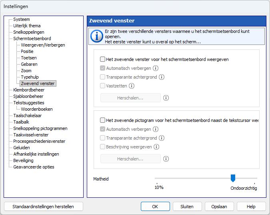Open Snelkoppeling pictogrammen settings
The width and height of the screenshot is (270, 215).
point(40,128)
